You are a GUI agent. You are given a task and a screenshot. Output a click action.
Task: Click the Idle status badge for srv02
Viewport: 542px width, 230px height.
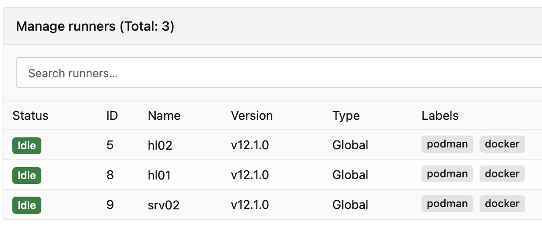[27, 205]
